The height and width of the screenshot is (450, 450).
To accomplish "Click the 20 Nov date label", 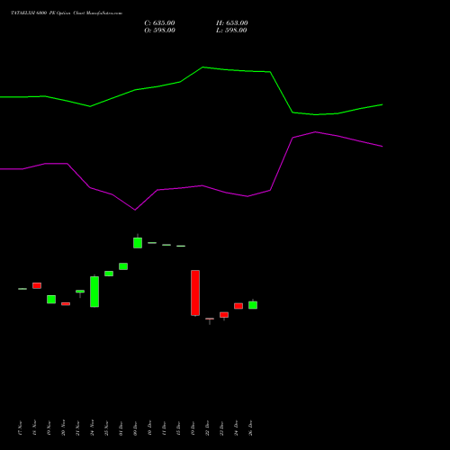I will coord(63,427).
